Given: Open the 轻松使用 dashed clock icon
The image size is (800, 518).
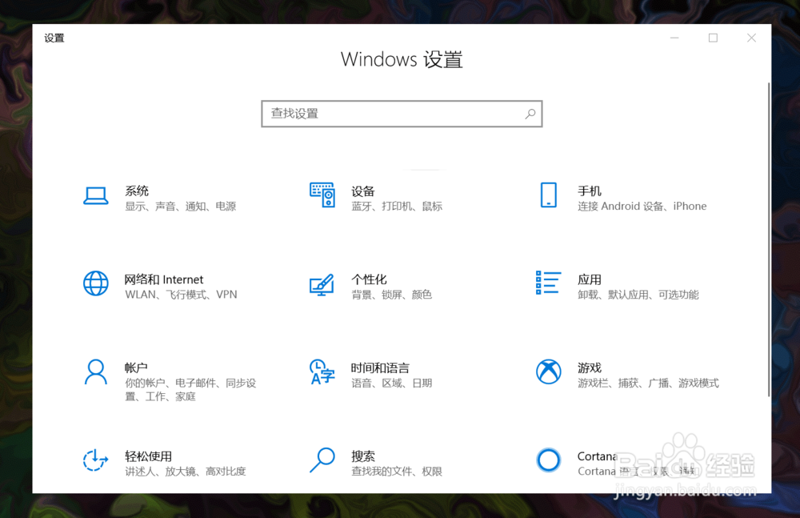Looking at the screenshot, I should [96, 460].
